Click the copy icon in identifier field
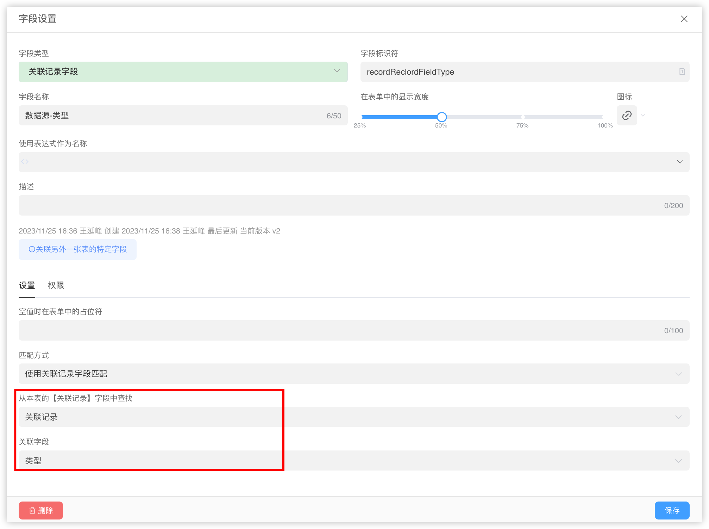709x529 pixels. click(682, 72)
